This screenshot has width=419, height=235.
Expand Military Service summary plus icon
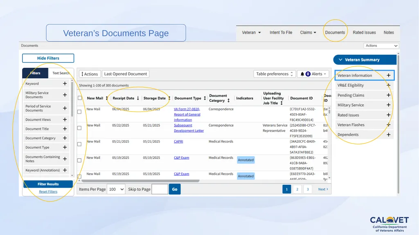pyautogui.click(x=389, y=105)
